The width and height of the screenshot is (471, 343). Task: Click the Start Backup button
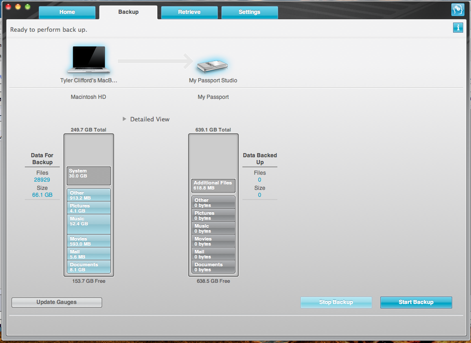point(416,302)
